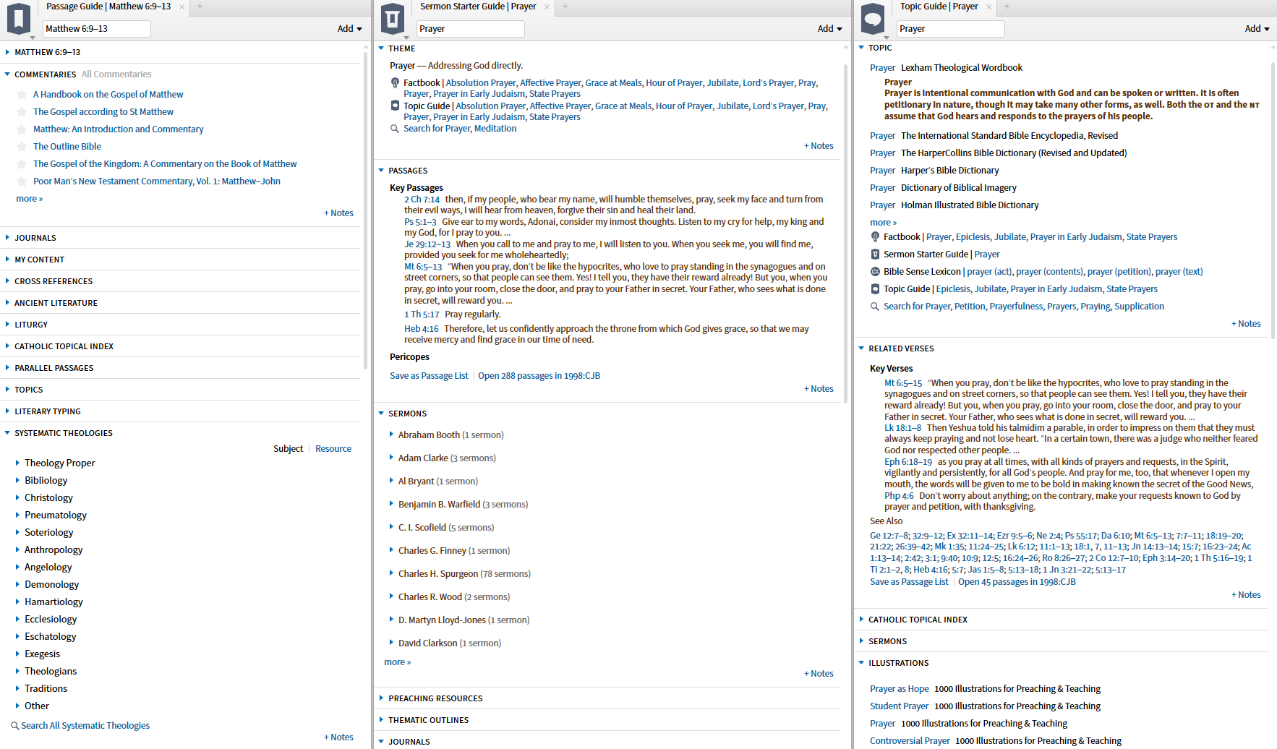Add notes to the Sermons section
This screenshot has height=749, width=1277.
(819, 674)
